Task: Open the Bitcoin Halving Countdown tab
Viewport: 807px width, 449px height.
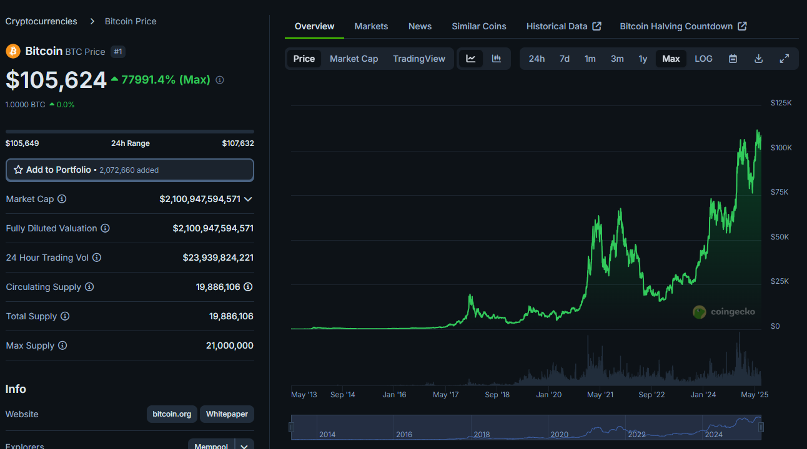Action: pyautogui.click(x=683, y=26)
